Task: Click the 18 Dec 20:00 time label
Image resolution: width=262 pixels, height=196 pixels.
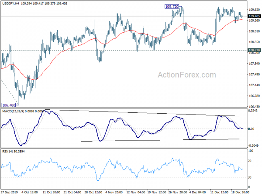Action: click(x=240, y=192)
